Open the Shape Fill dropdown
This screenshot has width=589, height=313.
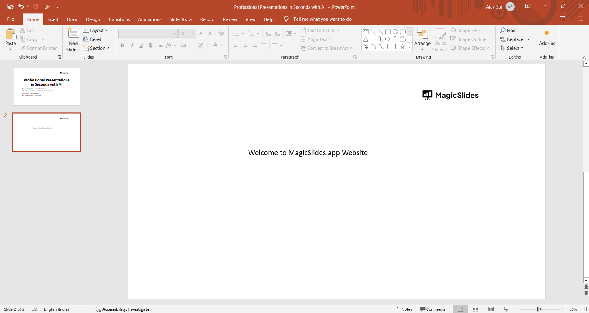pos(466,30)
